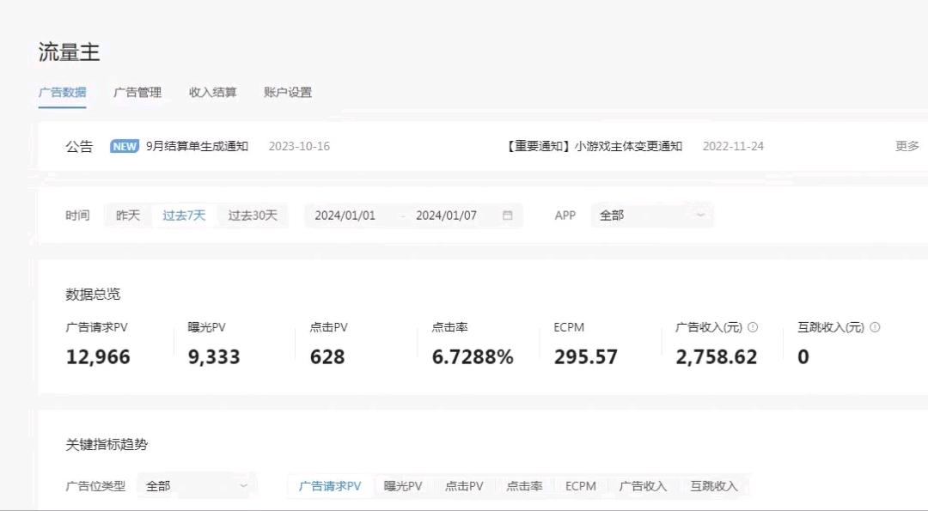This screenshot has width=928, height=511.
Task: Select the 曝光PV trend tab
Action: (403, 486)
